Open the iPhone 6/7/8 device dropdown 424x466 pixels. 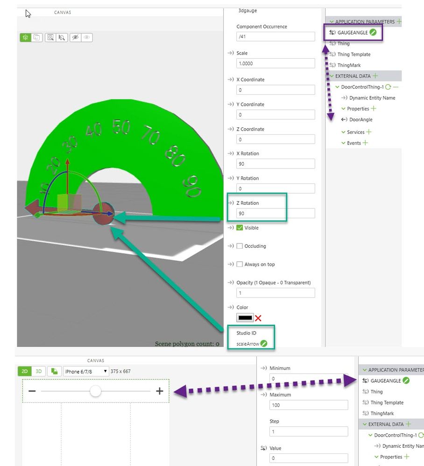(x=86, y=371)
